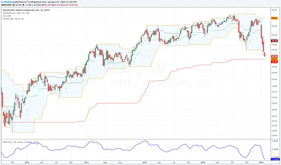
Task: Click the 2015 time axis label
Action: 203,163
